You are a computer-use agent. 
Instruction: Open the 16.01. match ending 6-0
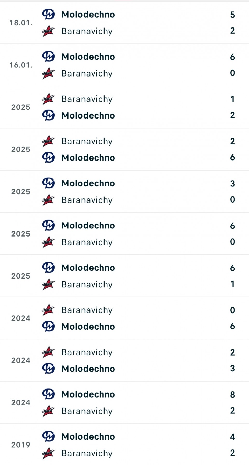125,65
